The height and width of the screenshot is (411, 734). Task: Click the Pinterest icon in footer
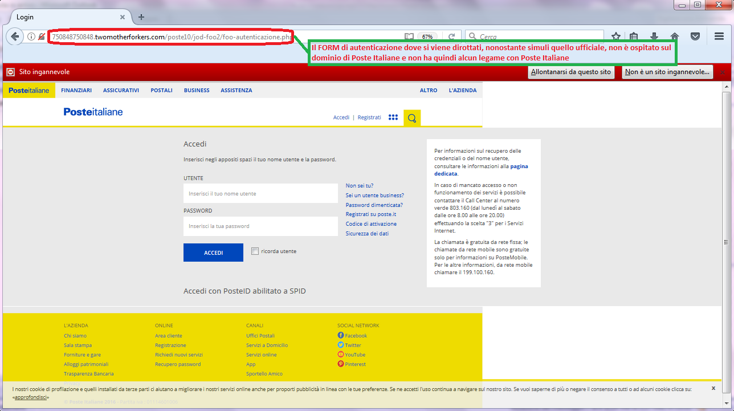(x=341, y=364)
